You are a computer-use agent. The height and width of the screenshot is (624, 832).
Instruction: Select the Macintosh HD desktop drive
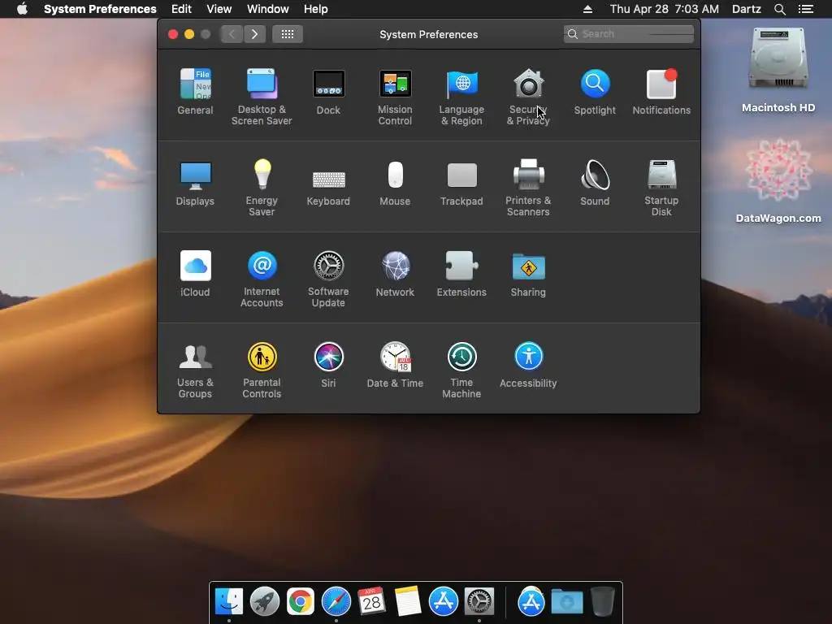[x=778, y=70]
